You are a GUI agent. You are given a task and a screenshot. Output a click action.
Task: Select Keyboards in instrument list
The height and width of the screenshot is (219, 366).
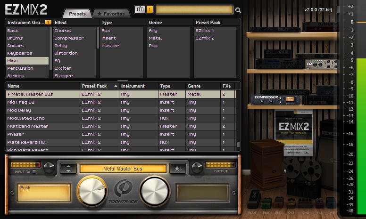click(27, 53)
